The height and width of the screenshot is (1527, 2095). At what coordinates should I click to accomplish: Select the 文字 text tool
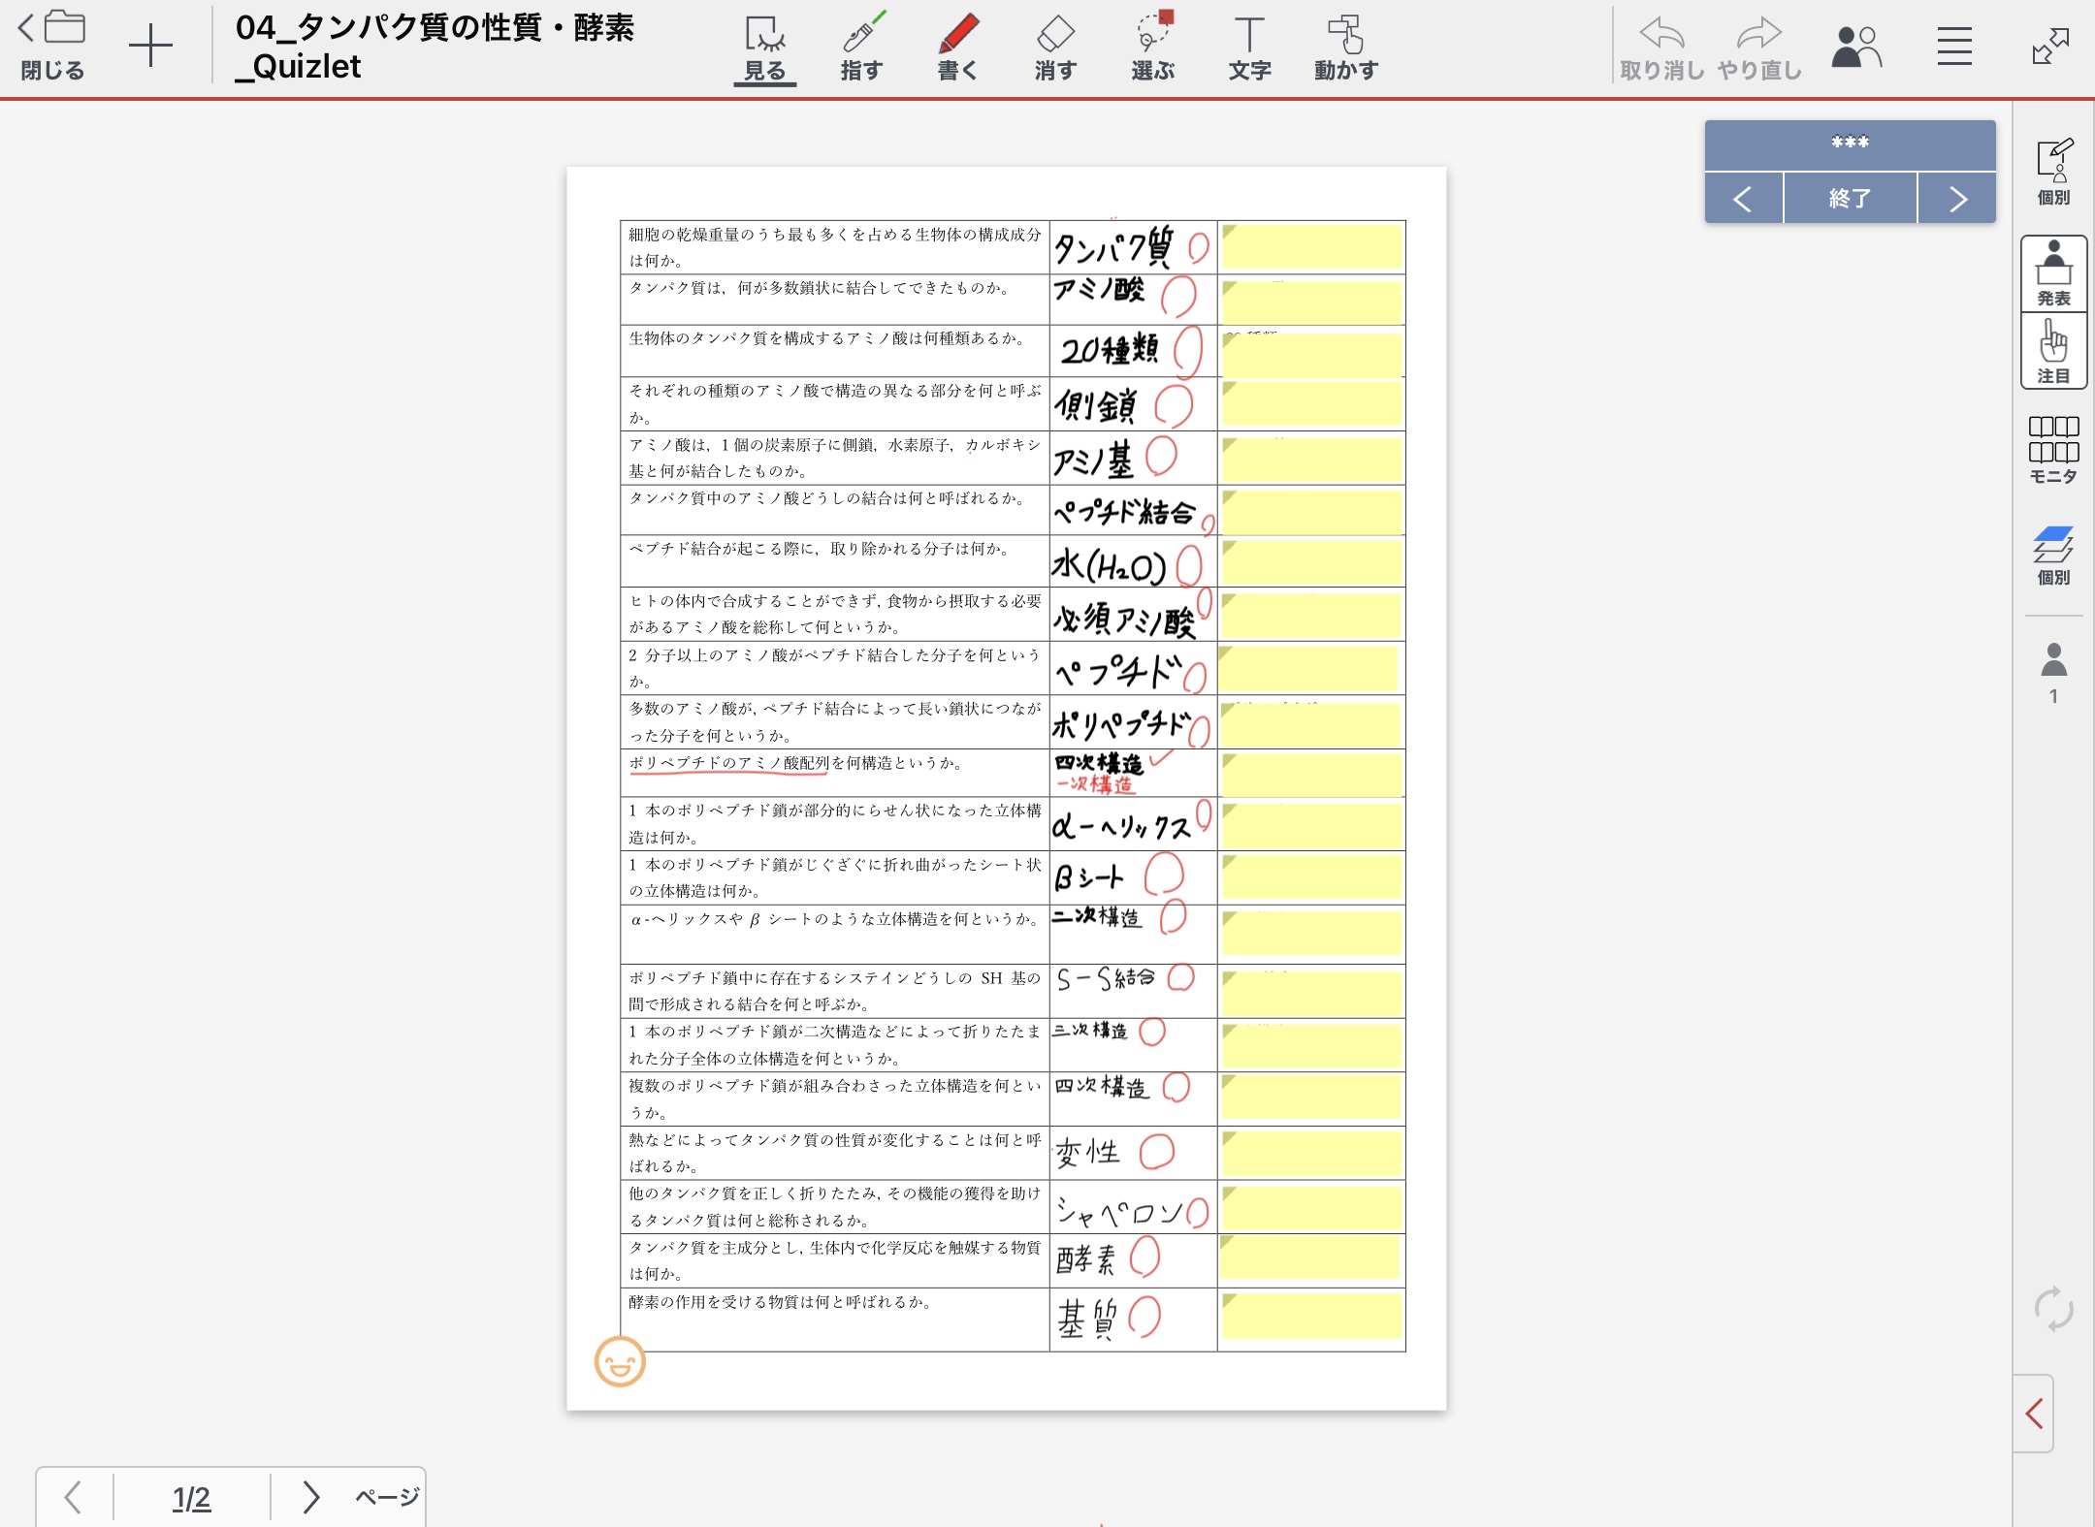(x=1249, y=47)
